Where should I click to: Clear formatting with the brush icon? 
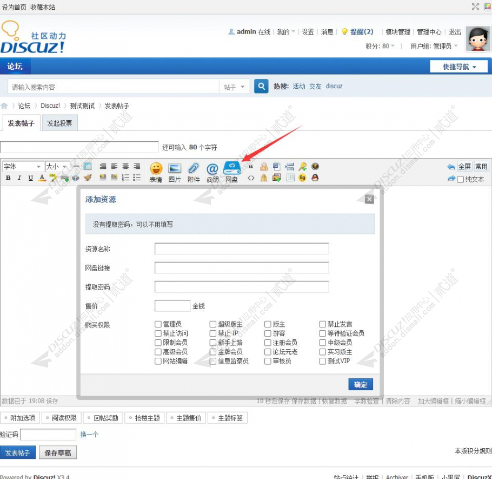pyautogui.click(x=88, y=178)
